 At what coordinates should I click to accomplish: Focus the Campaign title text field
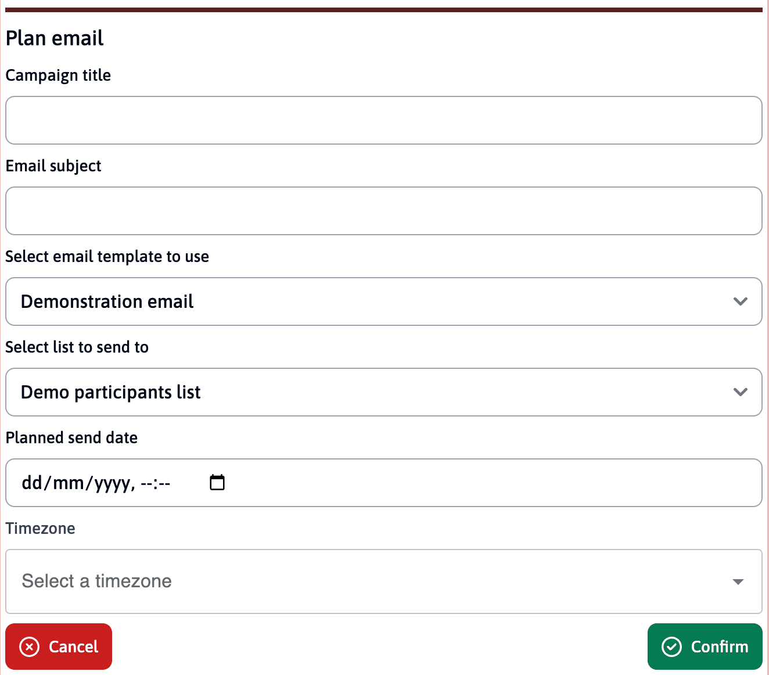tap(383, 120)
